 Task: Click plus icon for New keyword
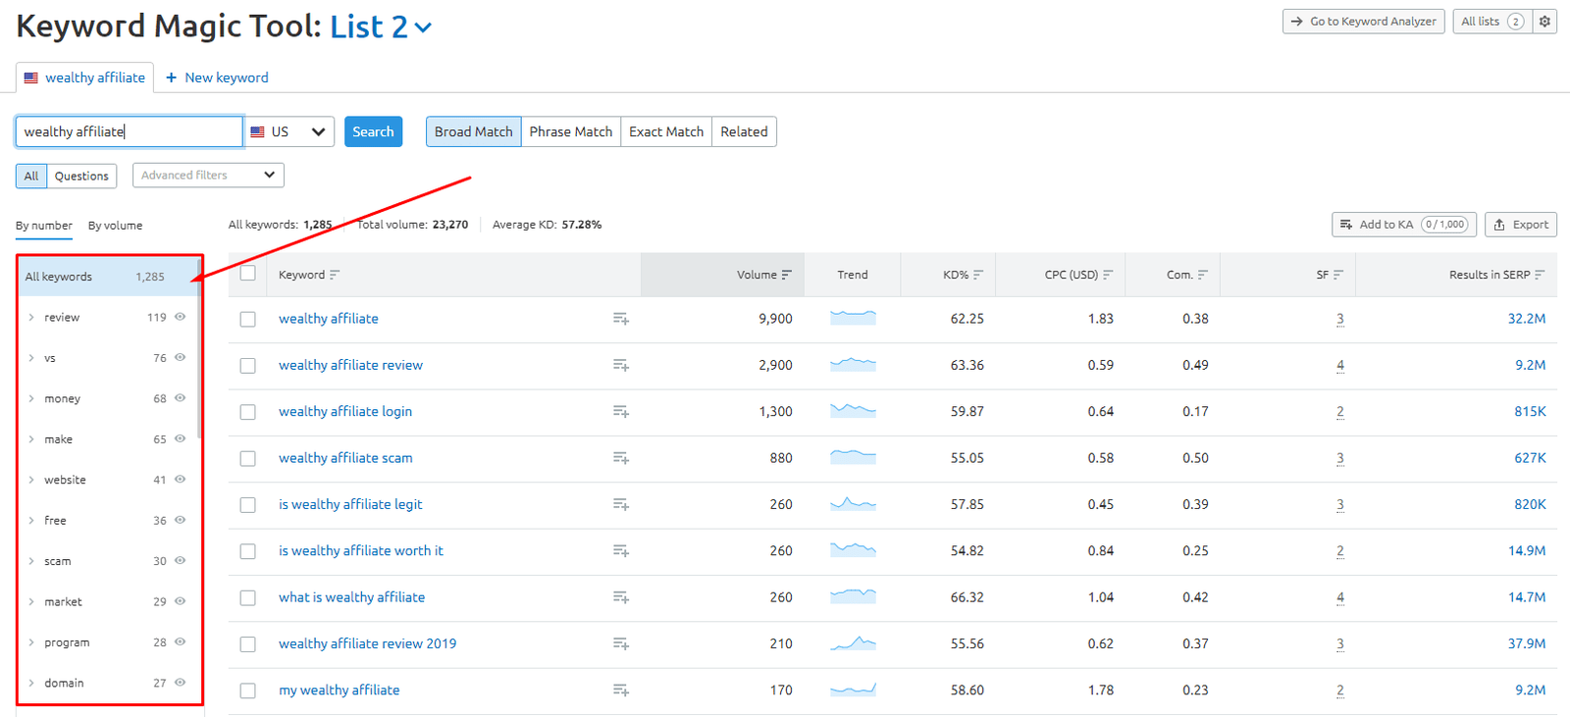pos(171,77)
